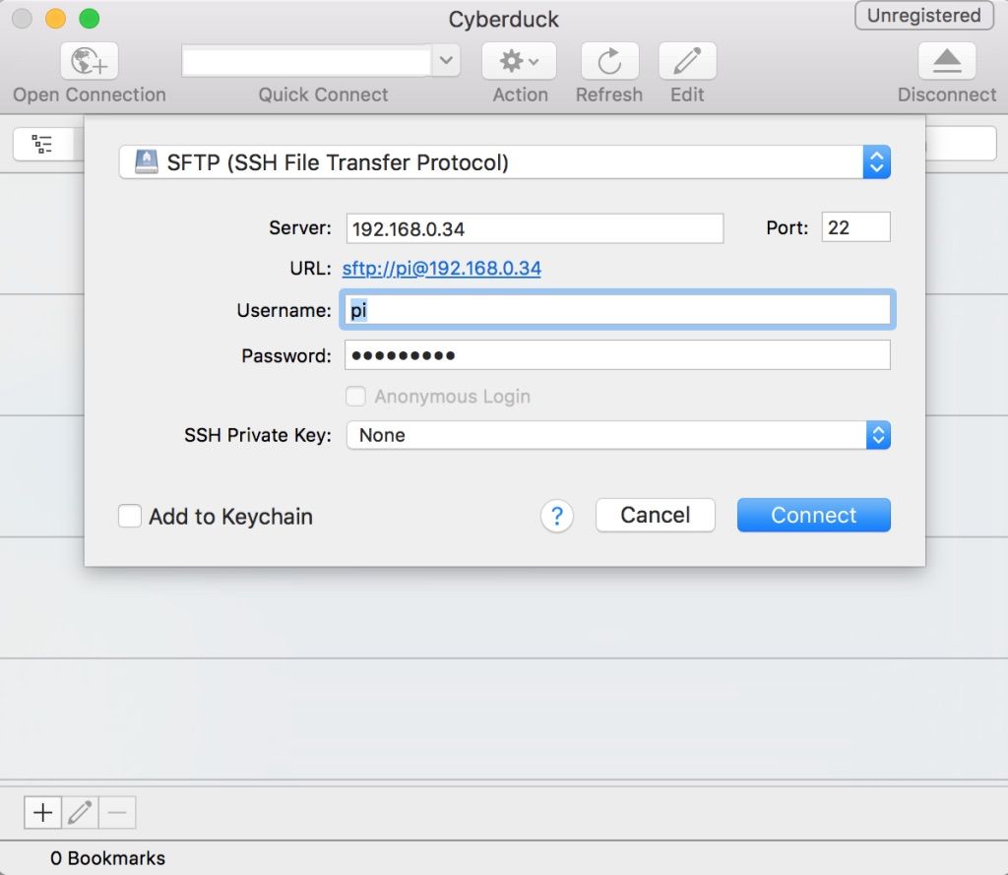The height and width of the screenshot is (875, 1008).
Task: Click the outline view icon
Action: click(x=42, y=144)
